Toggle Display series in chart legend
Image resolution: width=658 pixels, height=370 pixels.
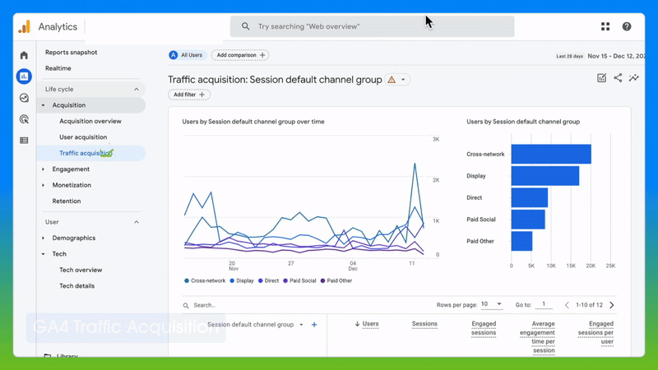242,280
